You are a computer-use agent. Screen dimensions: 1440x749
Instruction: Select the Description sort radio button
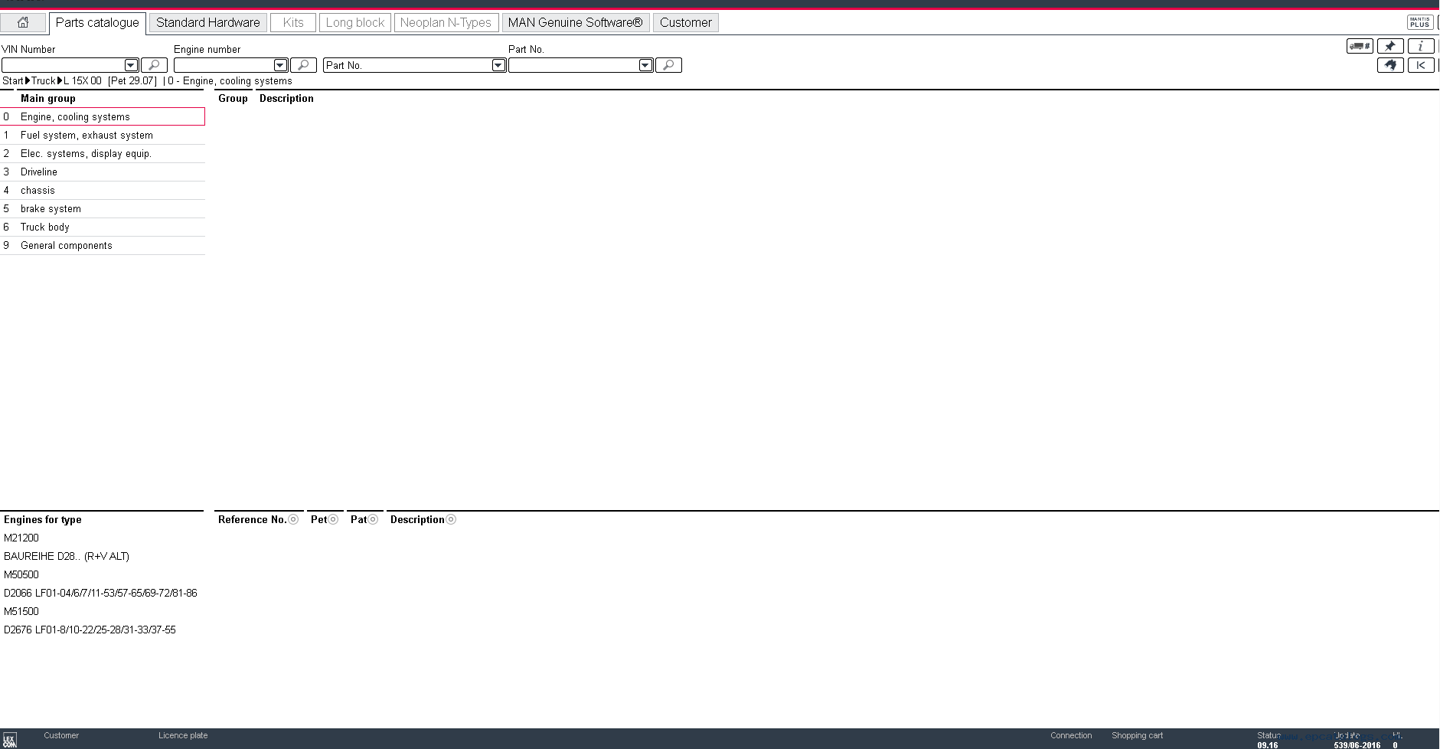point(451,519)
